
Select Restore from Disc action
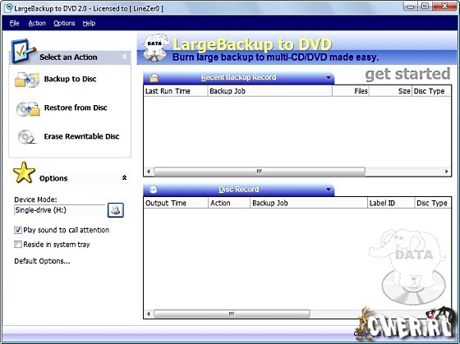click(x=76, y=108)
